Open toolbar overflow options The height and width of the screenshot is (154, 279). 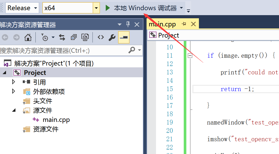pyautogui.click(x=188, y=11)
